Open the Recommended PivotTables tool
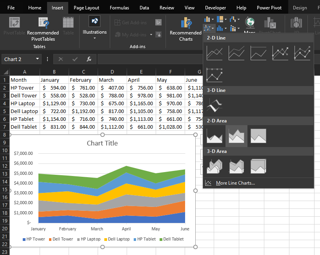The image size is (320, 255). click(x=43, y=29)
